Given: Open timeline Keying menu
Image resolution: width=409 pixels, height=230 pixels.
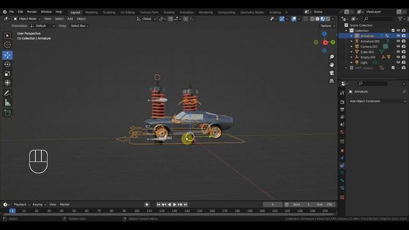Looking at the screenshot, I should 39,204.
